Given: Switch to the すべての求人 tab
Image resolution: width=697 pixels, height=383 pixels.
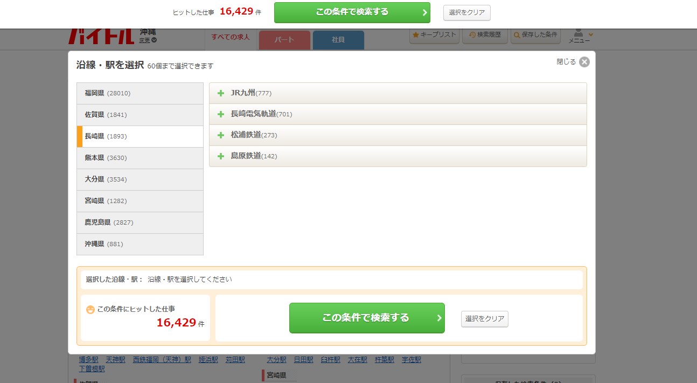Looking at the screenshot, I should point(231,37).
